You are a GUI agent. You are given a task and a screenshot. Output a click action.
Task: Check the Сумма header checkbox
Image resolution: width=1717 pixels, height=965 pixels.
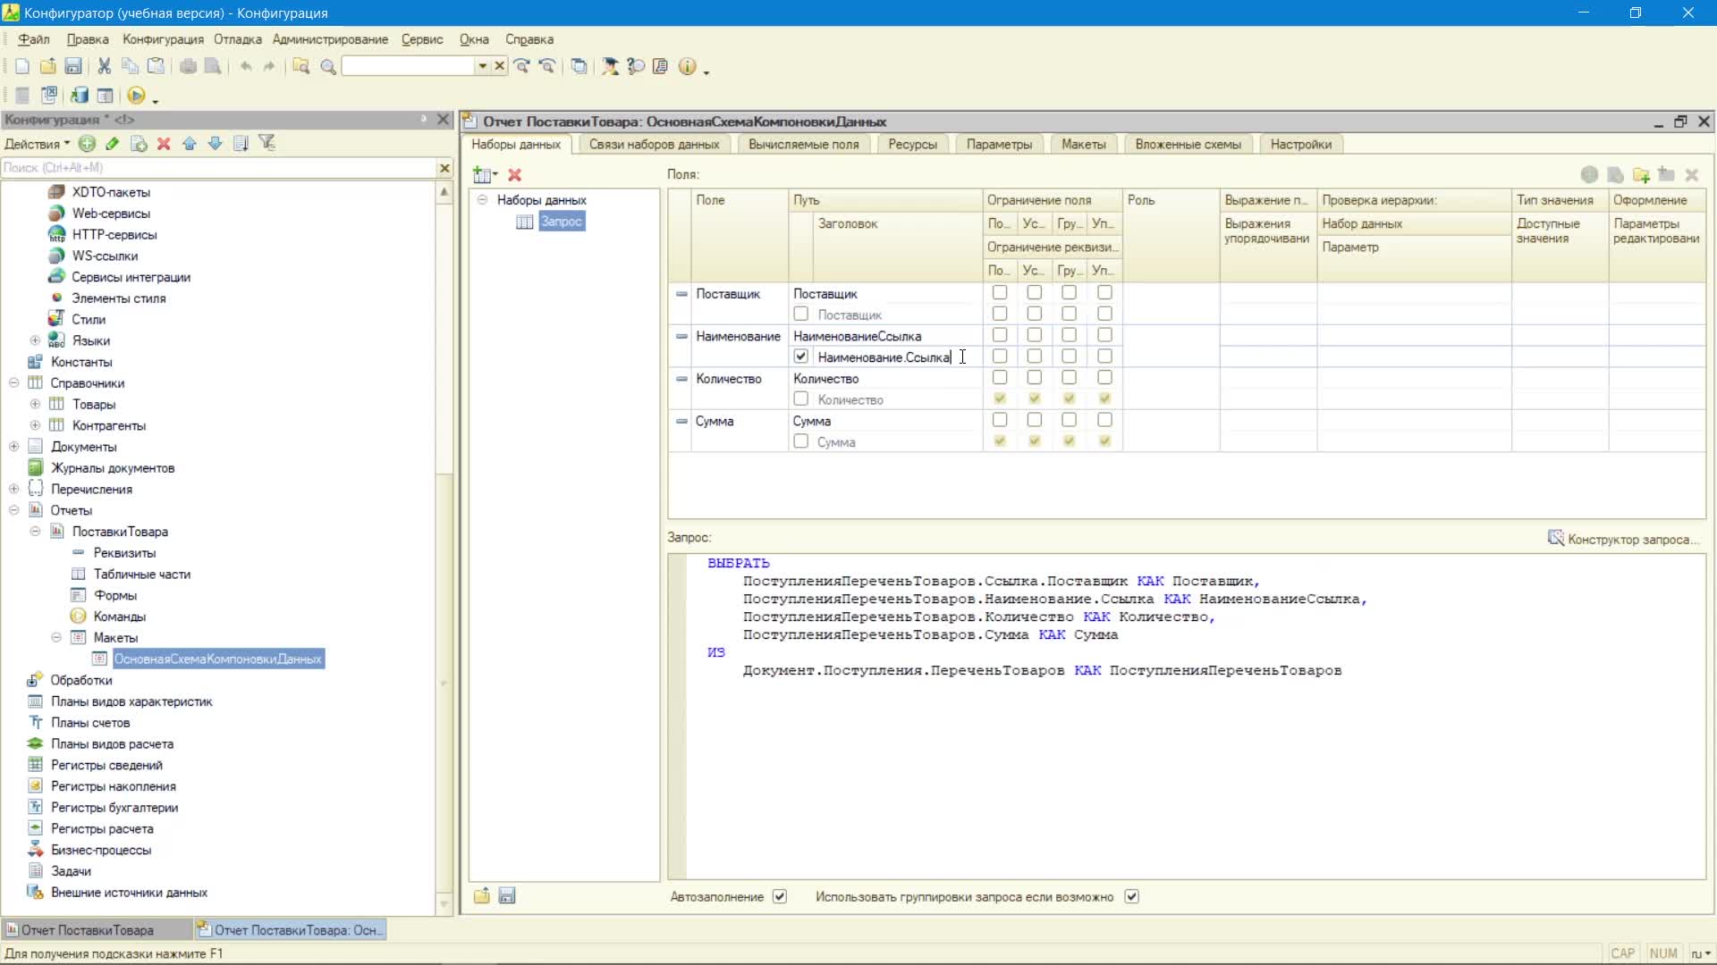800,441
